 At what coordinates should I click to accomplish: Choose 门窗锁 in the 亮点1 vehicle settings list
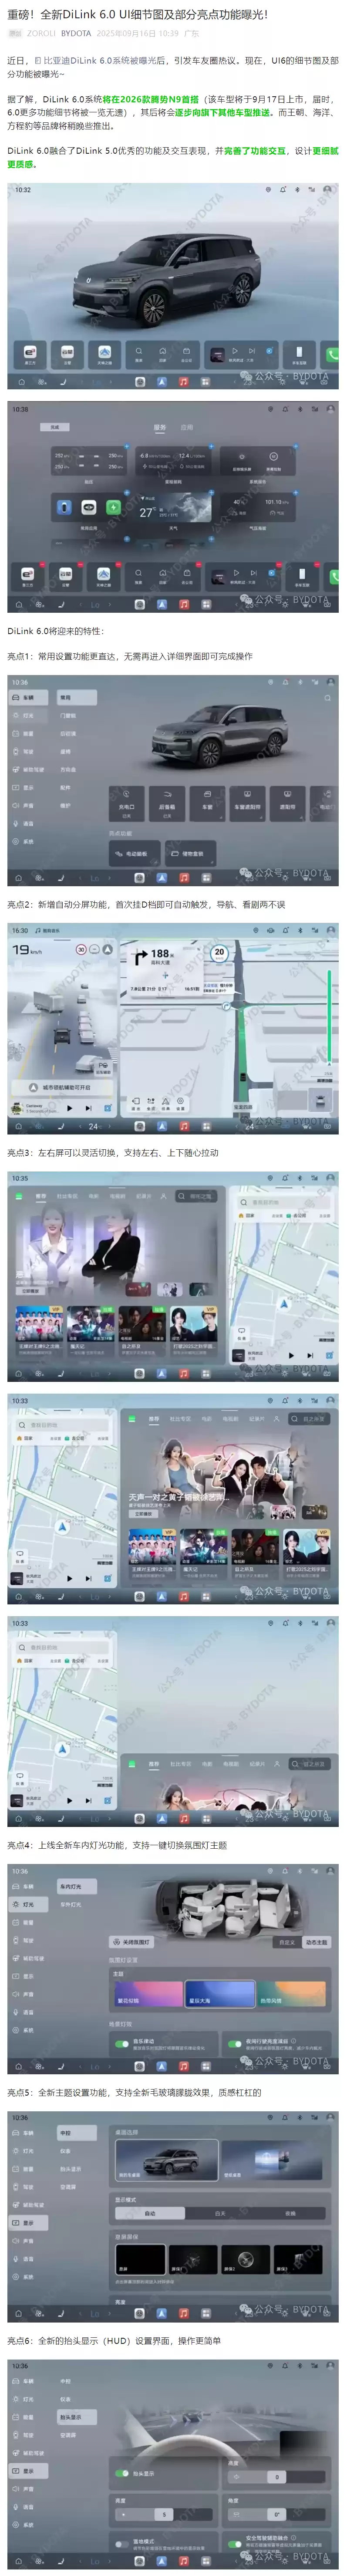[x=68, y=716]
